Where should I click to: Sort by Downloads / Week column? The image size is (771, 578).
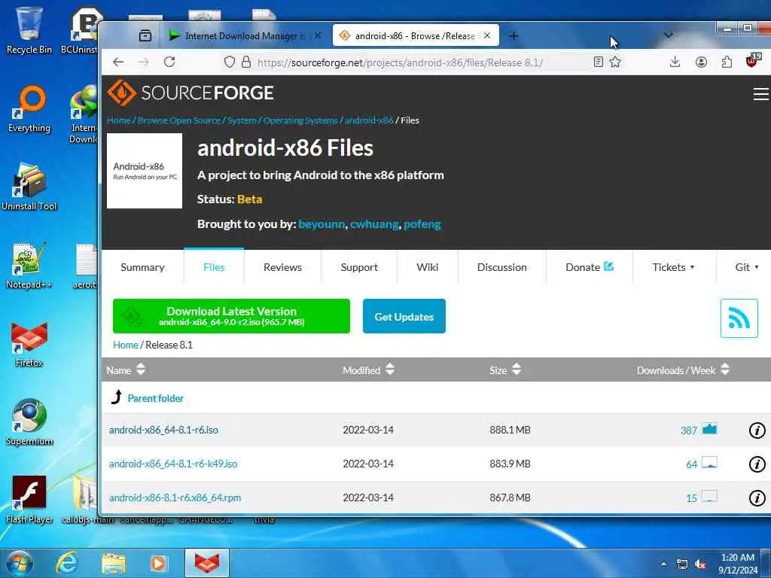click(683, 370)
